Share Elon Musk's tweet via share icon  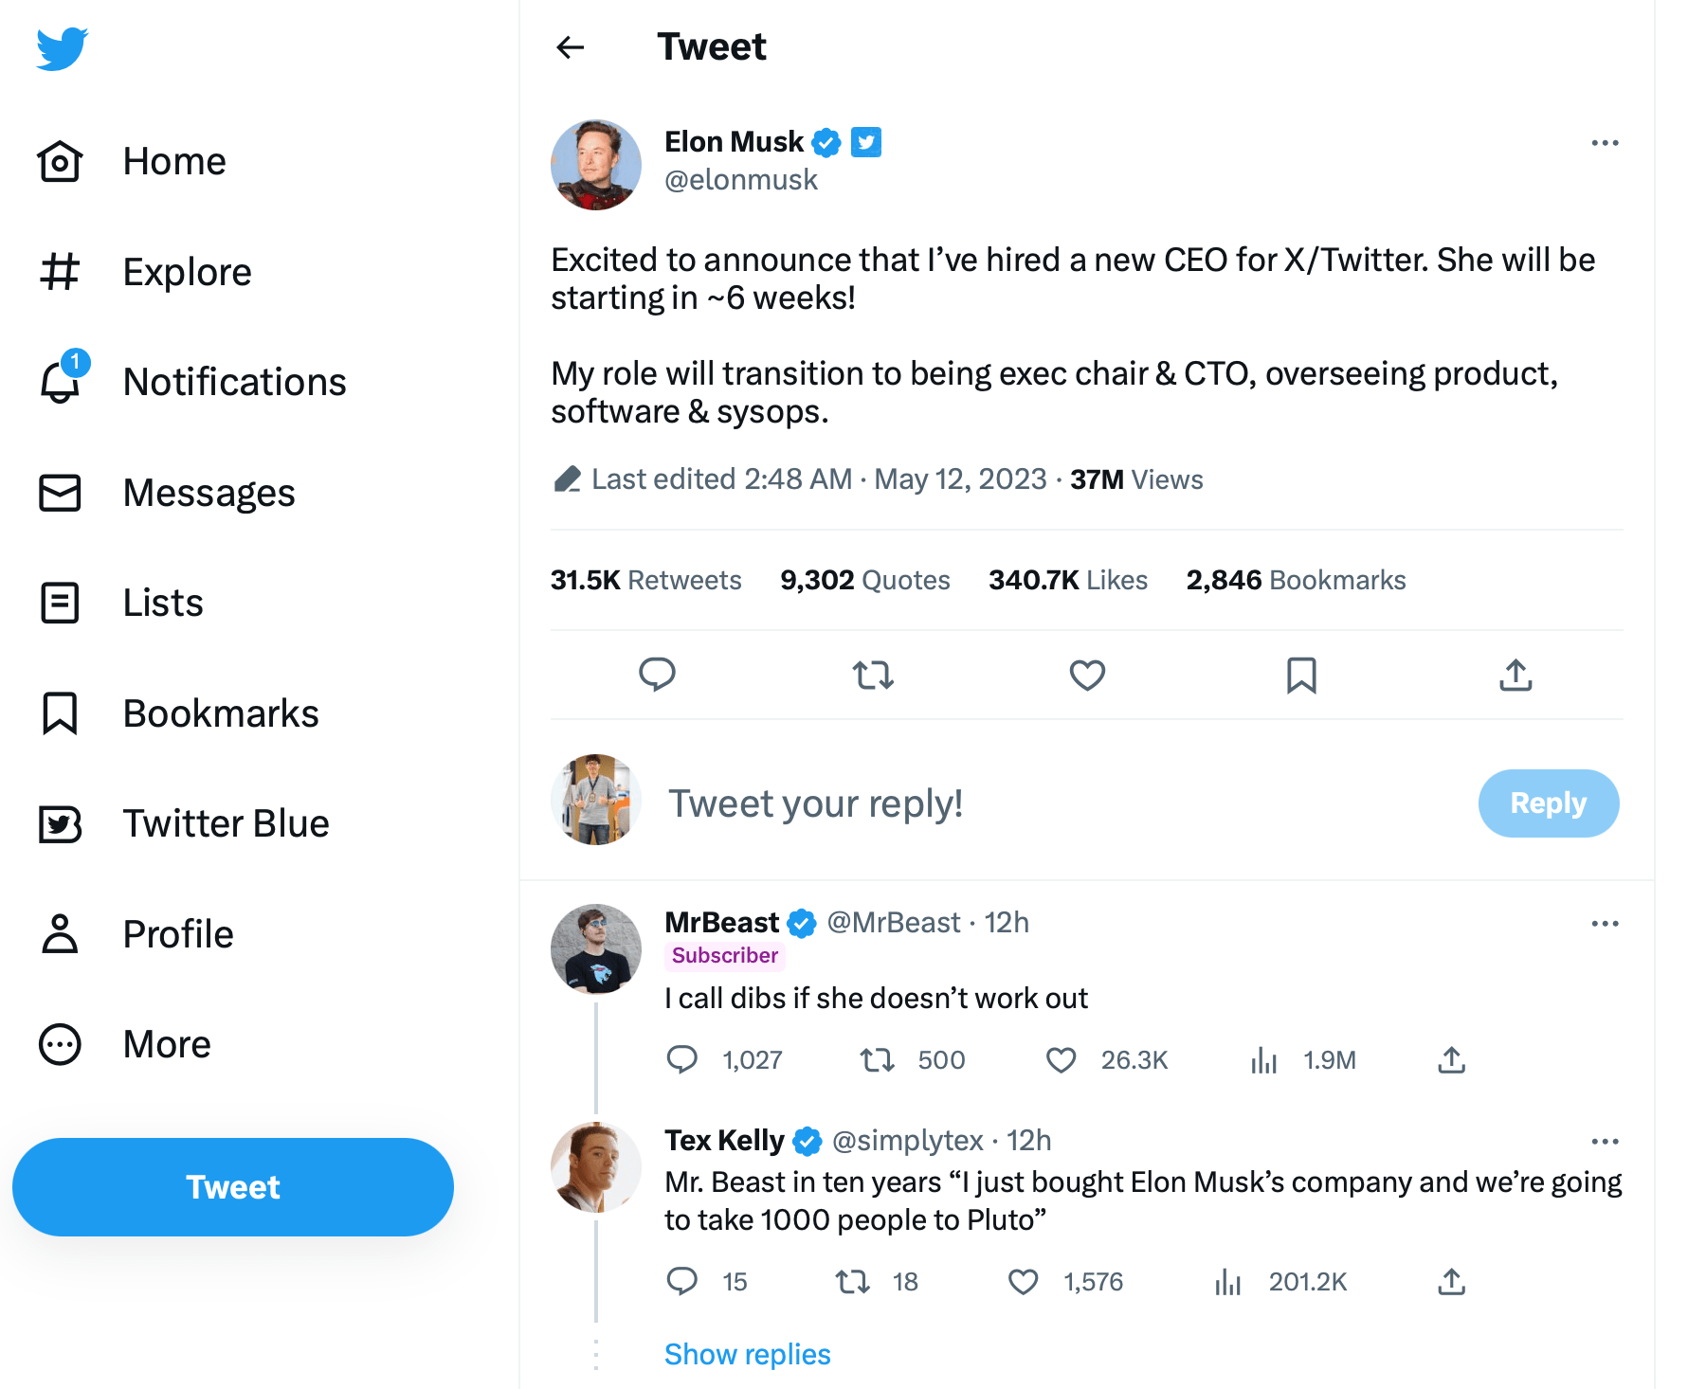pos(1515,676)
